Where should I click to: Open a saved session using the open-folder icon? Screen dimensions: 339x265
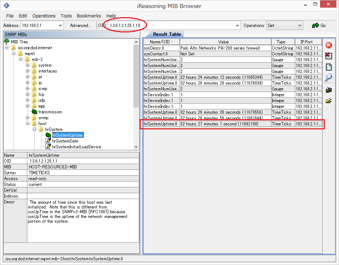[x=328, y=99]
